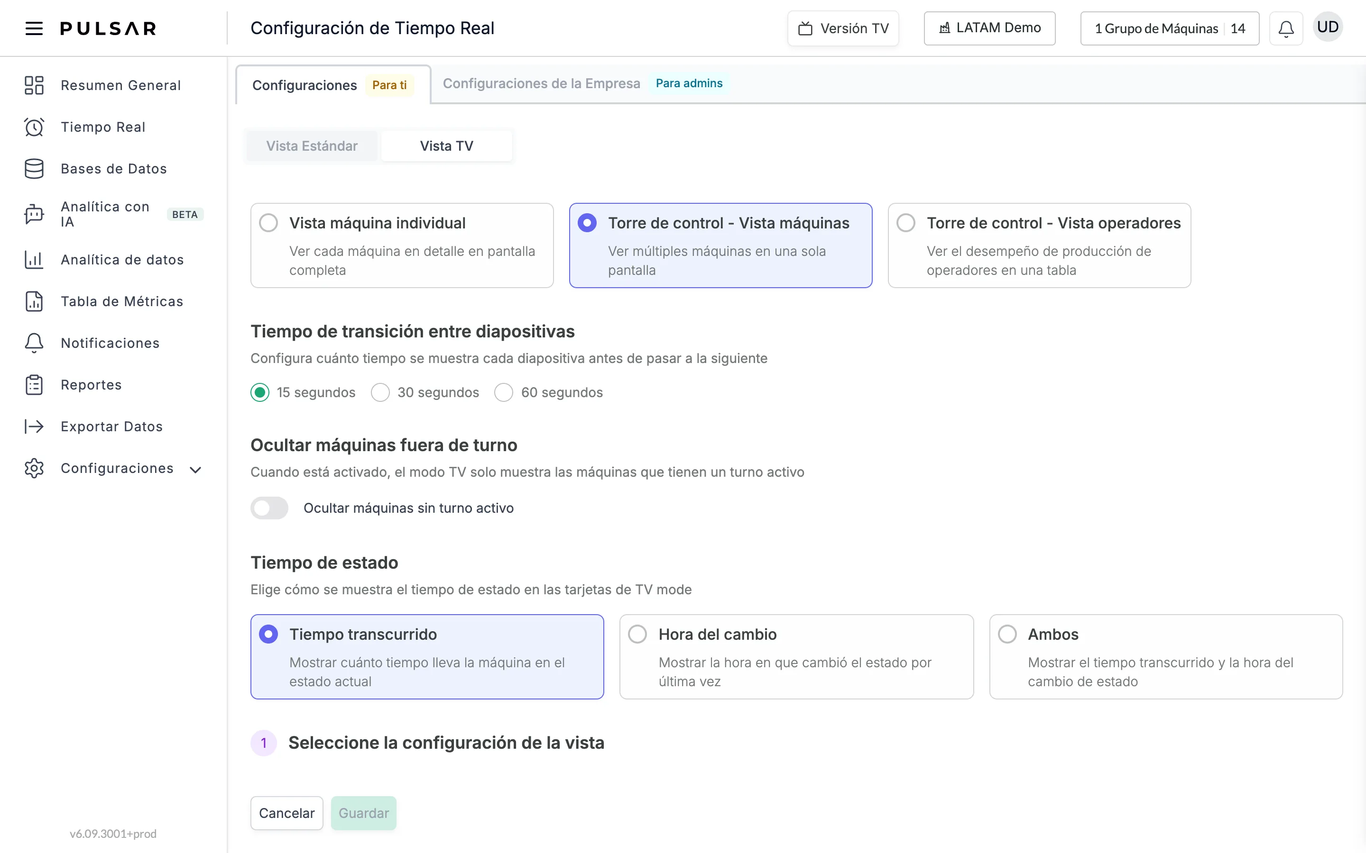Open the Versión TV button
Screen dimensions: 1366x853
(843, 28)
